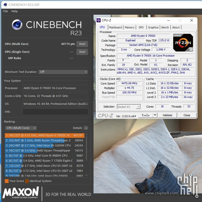Click the Revision value RPL-B2
Image resolution: width=202 pixels, height=202 pixels.
pos(187,65)
